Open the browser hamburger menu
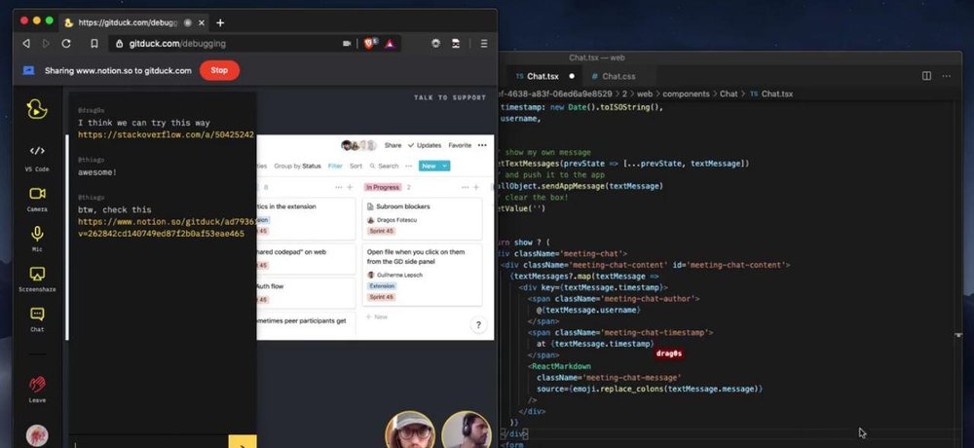The image size is (974, 448). click(484, 44)
